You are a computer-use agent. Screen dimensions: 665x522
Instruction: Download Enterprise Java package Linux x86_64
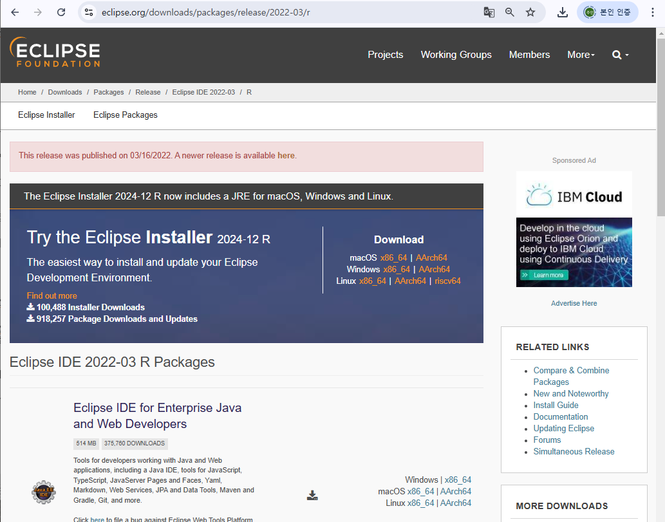point(421,503)
